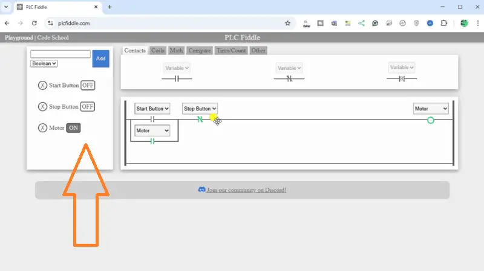
Task: Select the rising edge contact symbol in palette
Action: 402,79
